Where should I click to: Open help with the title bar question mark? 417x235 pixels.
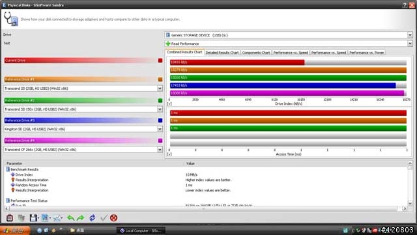(405, 5)
